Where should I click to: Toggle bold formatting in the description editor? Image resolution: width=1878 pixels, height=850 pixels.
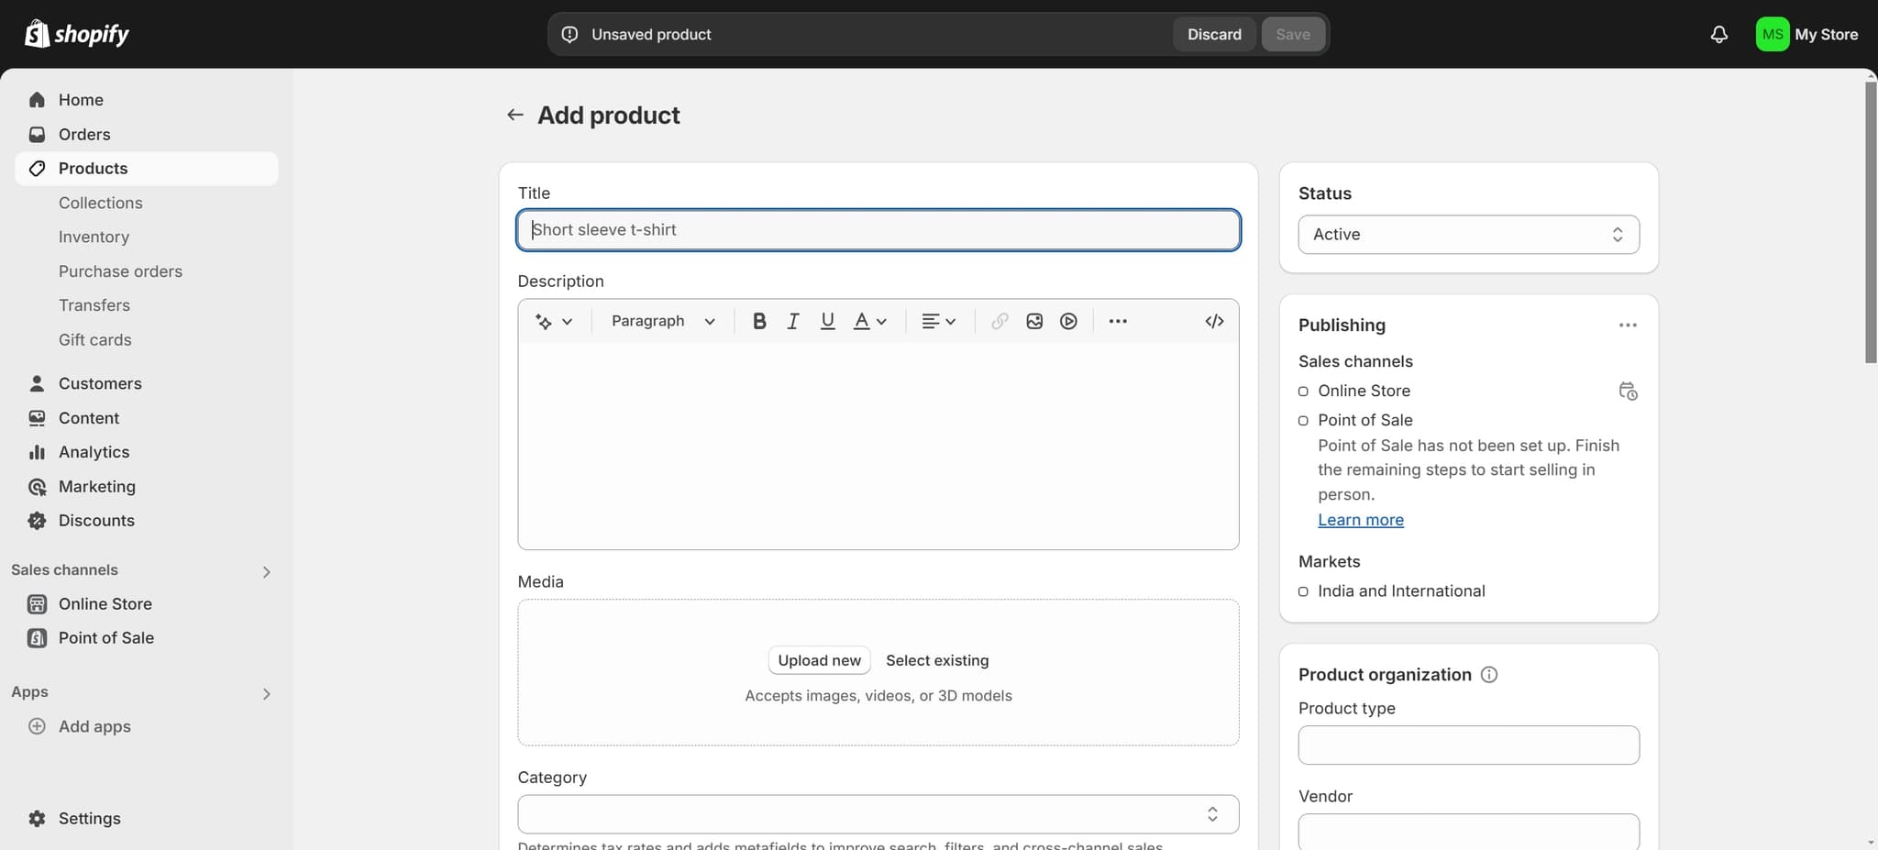pos(758,321)
